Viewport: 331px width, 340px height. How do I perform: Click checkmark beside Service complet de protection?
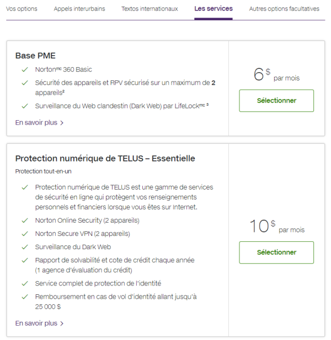(x=24, y=283)
